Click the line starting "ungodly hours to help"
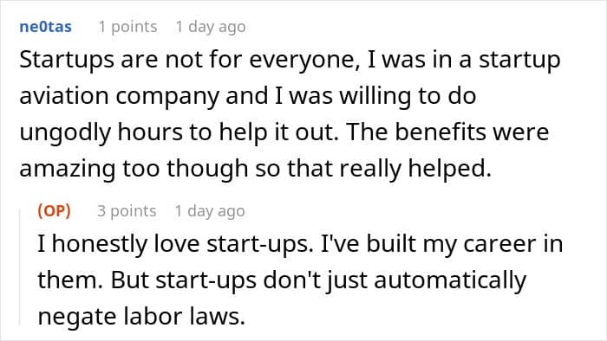The width and height of the screenshot is (607, 341). (x=284, y=132)
